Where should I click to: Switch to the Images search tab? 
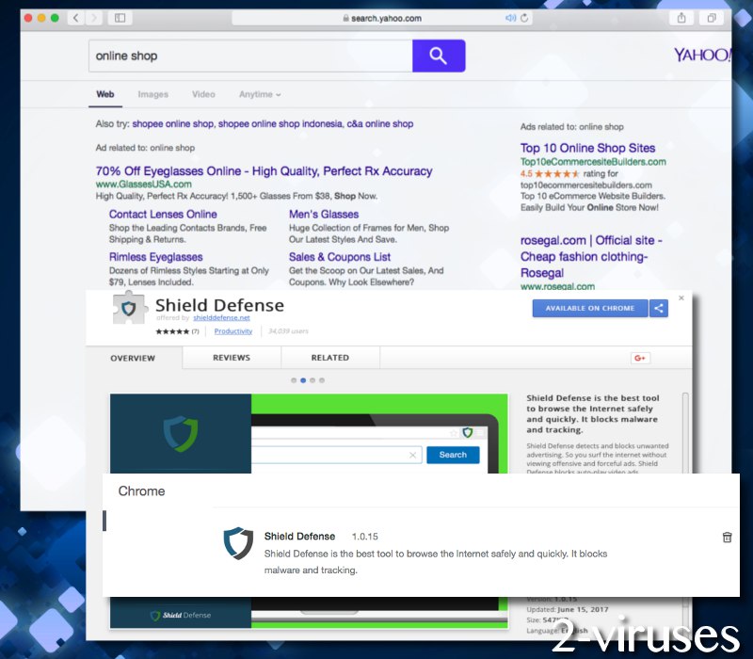(x=152, y=94)
